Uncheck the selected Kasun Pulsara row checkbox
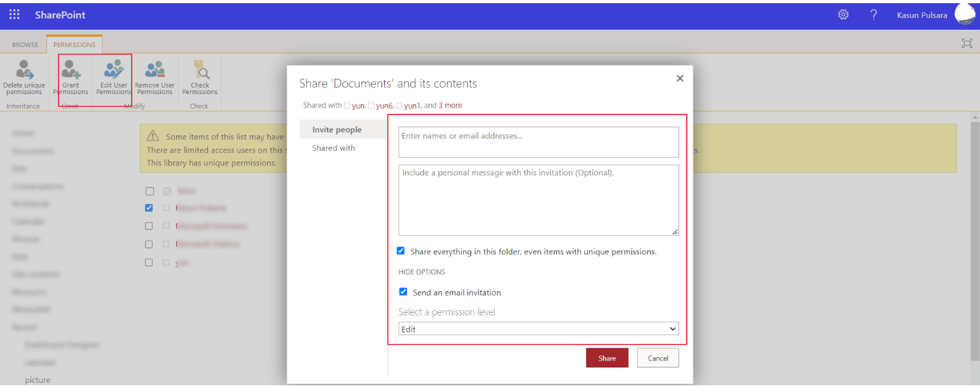980x391 pixels. pyautogui.click(x=149, y=208)
